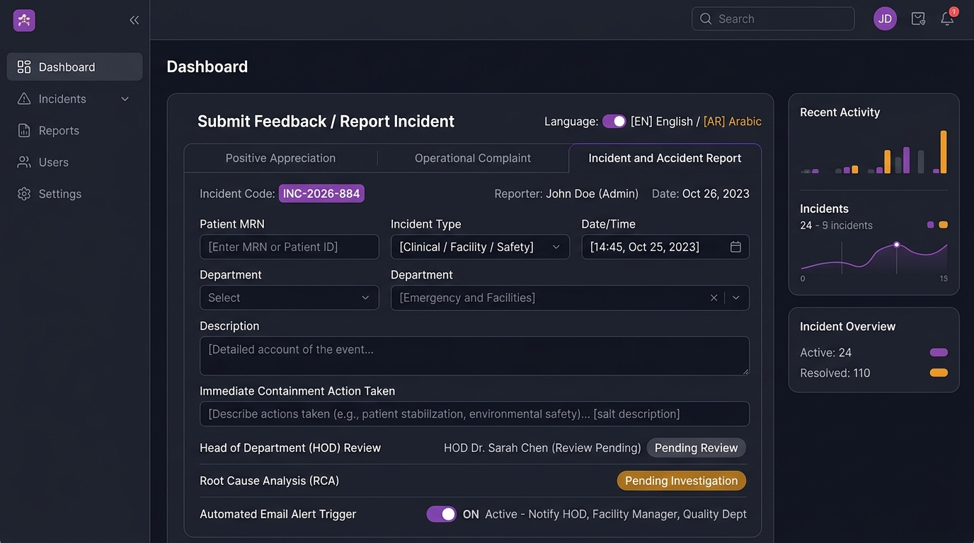This screenshot has height=543, width=974.
Task: Open the JD user avatar
Action: pyautogui.click(x=885, y=19)
